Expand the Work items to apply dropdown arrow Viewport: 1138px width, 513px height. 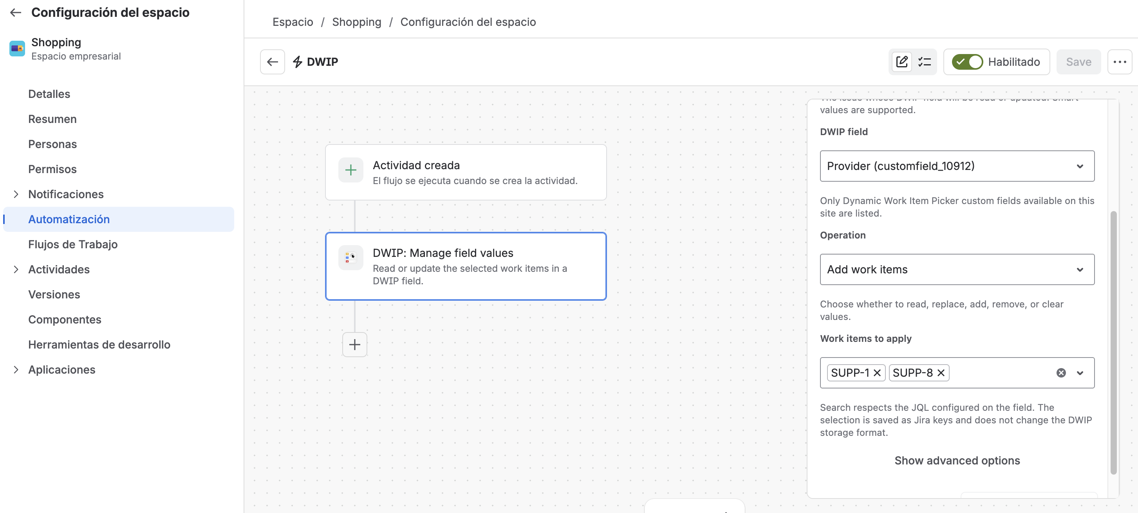tap(1080, 373)
